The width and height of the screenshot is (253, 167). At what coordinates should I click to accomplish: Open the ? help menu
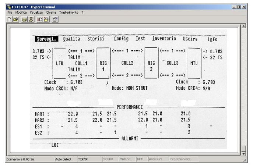(82, 13)
